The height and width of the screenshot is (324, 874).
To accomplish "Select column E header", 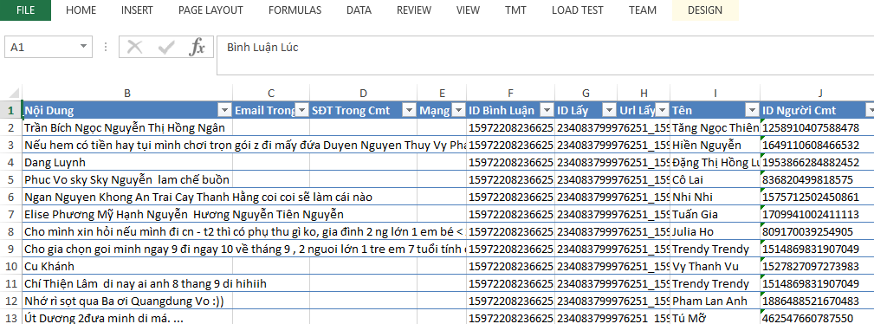I will 442,94.
